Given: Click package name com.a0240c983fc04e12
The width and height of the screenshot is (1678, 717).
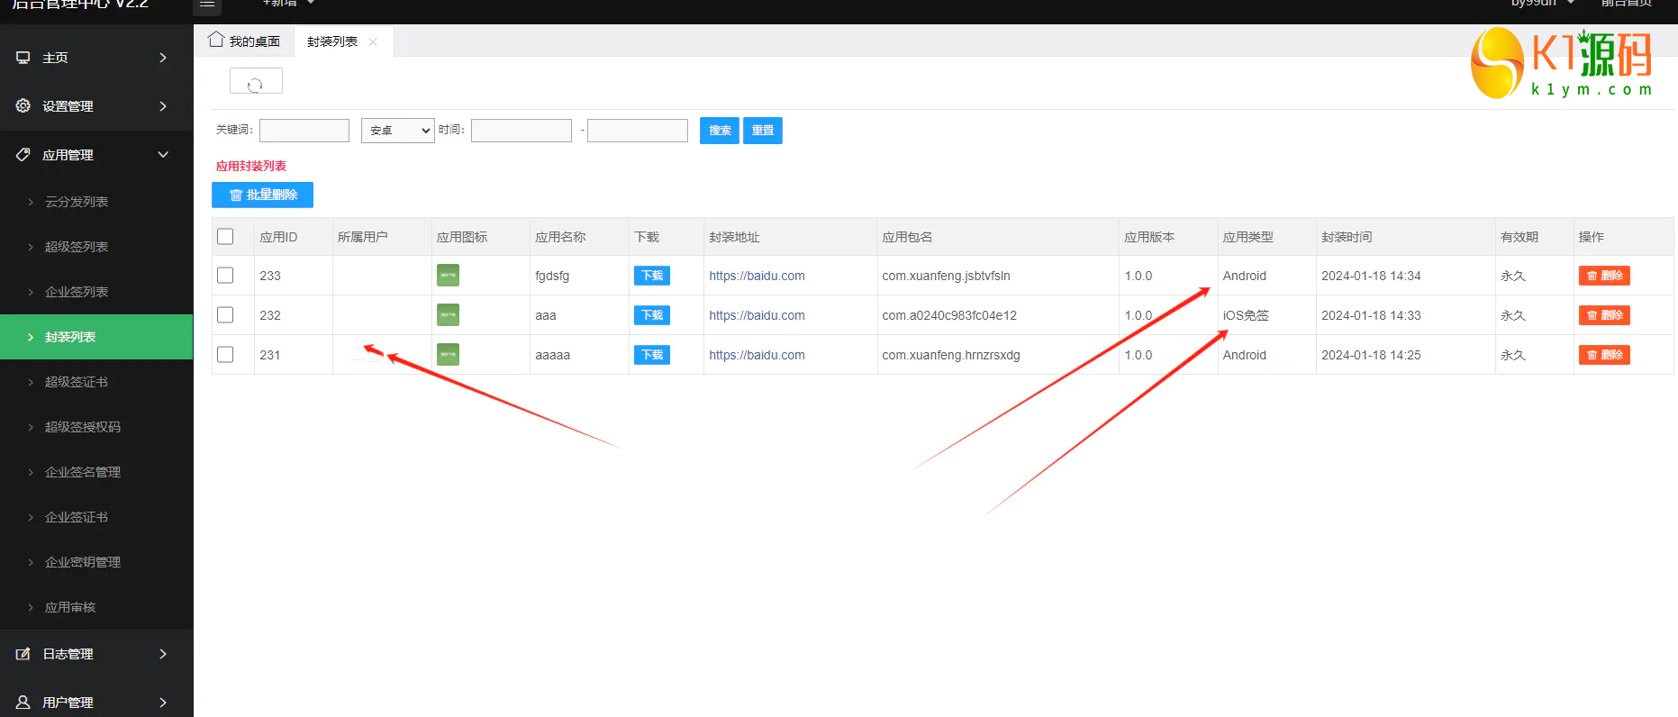Looking at the screenshot, I should tap(949, 315).
